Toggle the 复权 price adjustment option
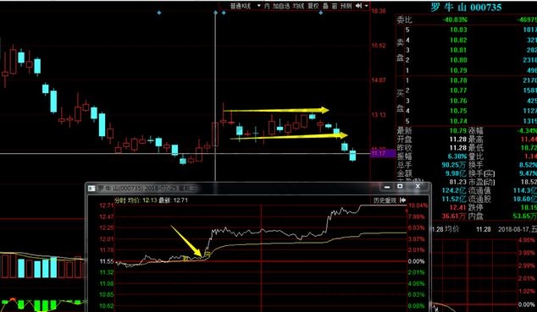 tap(313, 6)
